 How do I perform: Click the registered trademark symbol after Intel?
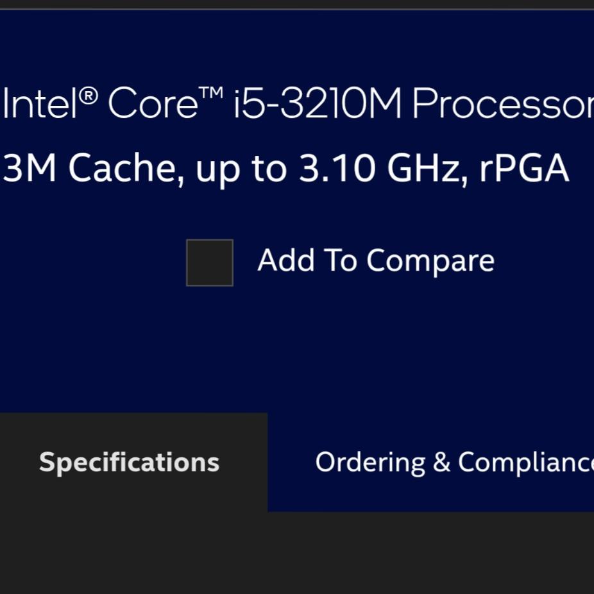90,96
